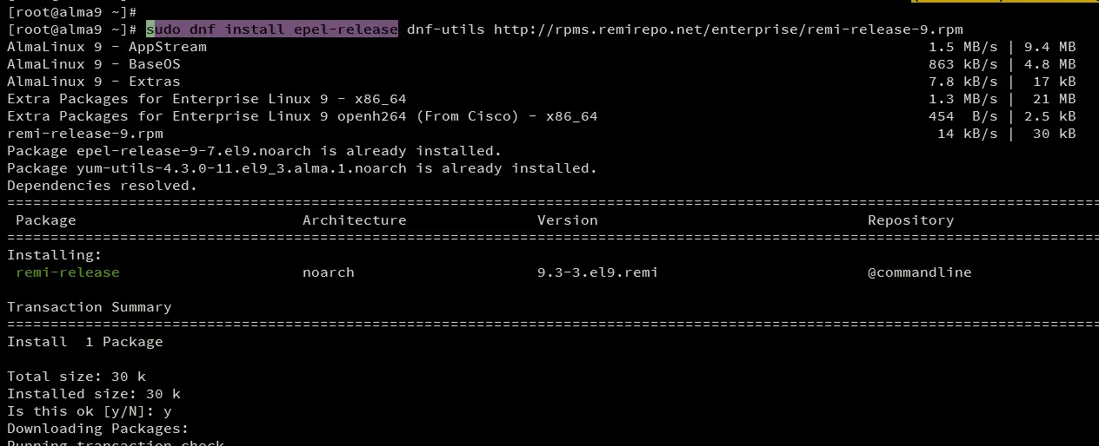
Task: Click the first empty [root@alma9 ~]# prompt
Action: (72, 12)
